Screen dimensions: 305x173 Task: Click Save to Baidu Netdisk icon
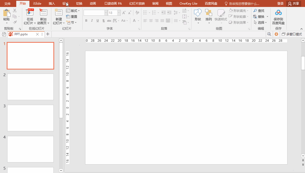tap(278, 13)
